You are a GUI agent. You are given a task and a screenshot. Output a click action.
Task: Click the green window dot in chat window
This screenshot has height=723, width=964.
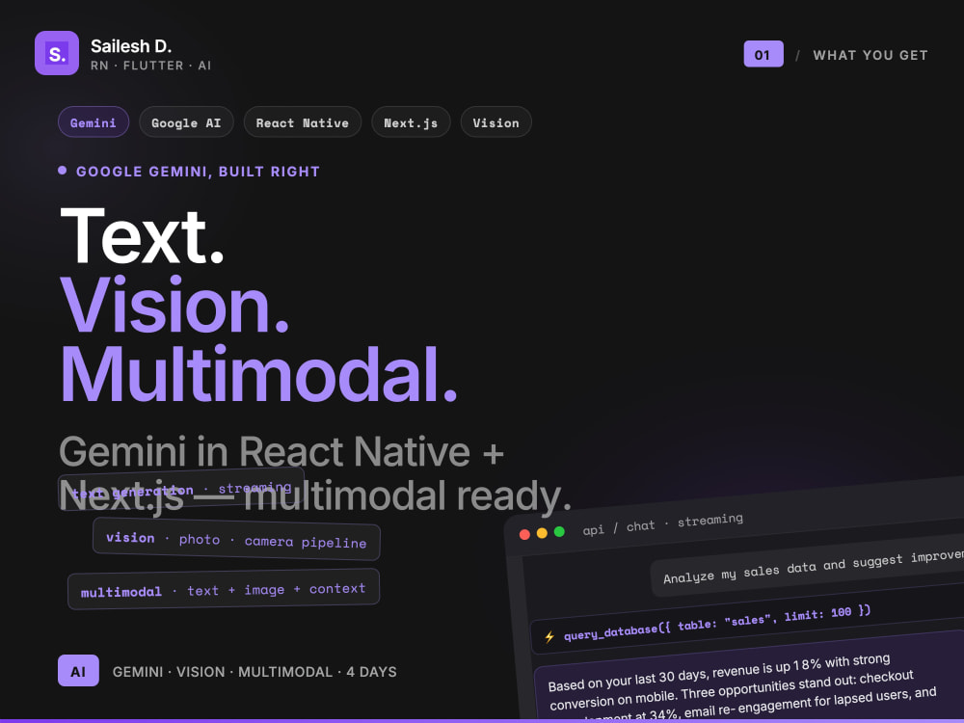point(559,531)
